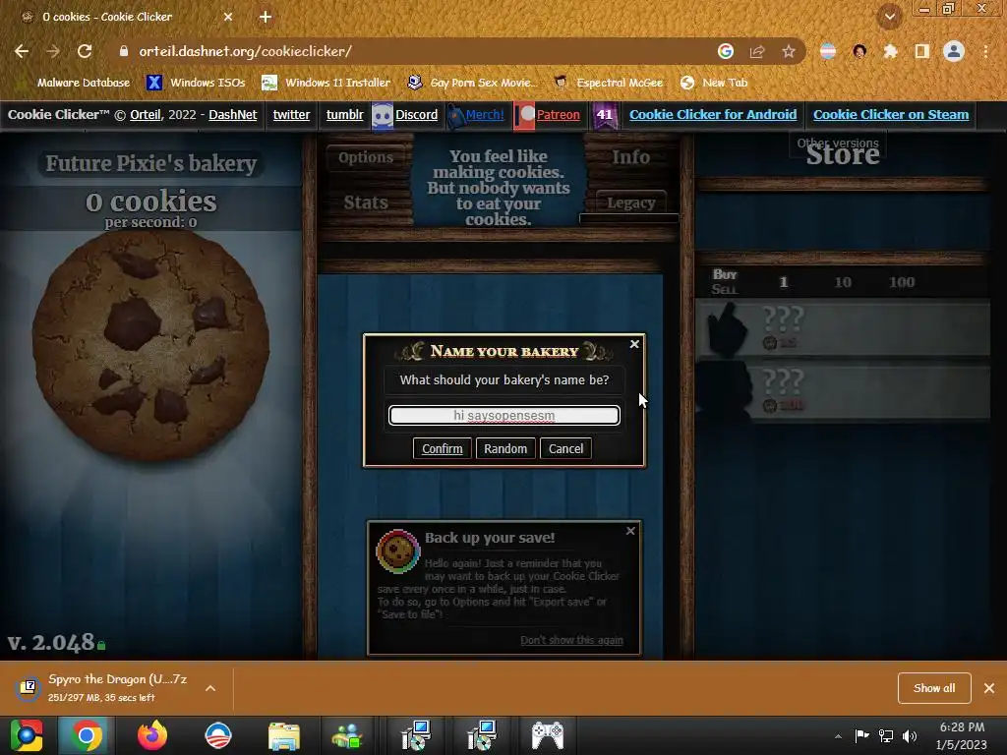Go back in Chrome browser
Screen dimensions: 1007x755
pyautogui.click(x=22, y=51)
